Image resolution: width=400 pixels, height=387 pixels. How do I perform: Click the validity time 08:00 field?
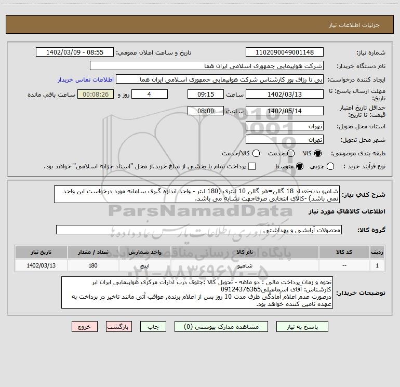[206, 111]
